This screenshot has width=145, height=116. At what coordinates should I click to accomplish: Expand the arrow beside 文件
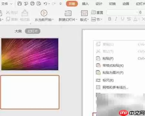click(x=11, y=4)
